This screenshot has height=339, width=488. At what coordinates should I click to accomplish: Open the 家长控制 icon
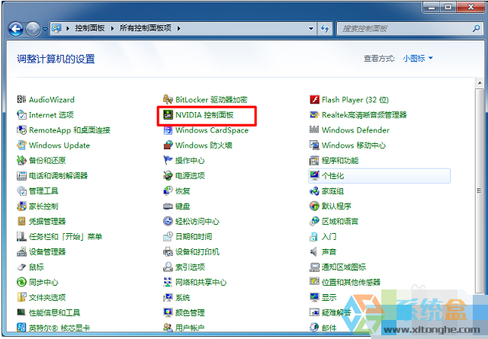[x=21, y=206]
